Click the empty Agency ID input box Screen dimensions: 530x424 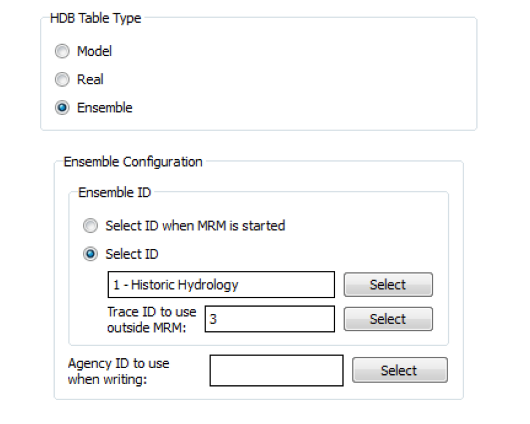[276, 370]
